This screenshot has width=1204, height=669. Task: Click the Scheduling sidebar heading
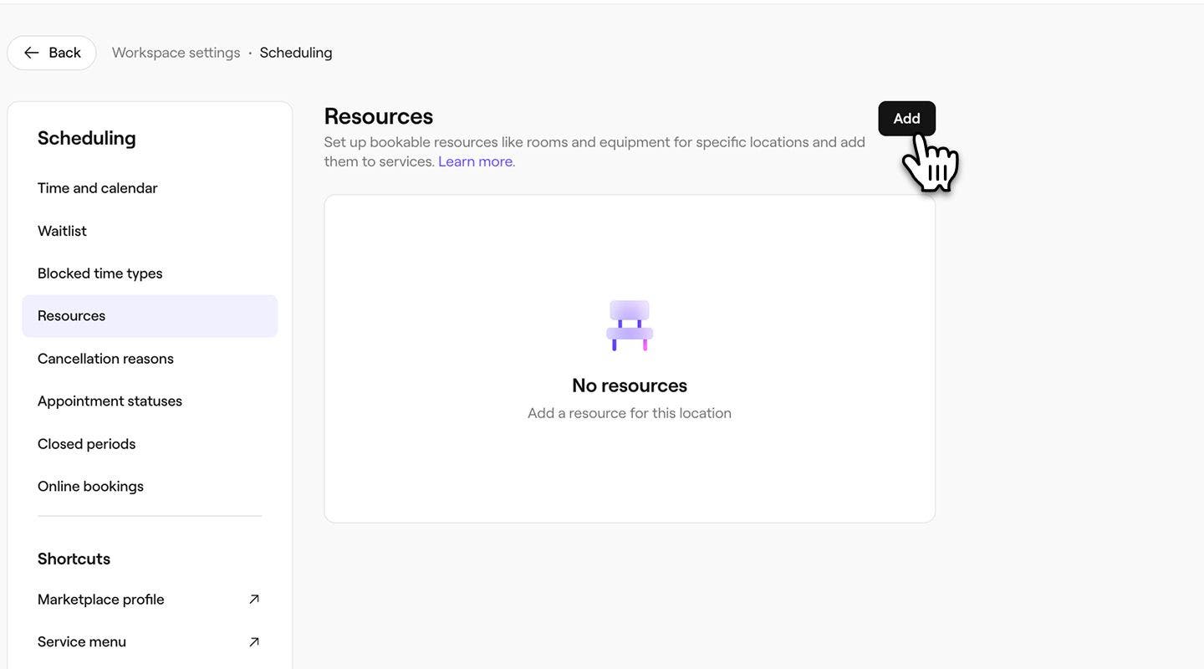87,138
